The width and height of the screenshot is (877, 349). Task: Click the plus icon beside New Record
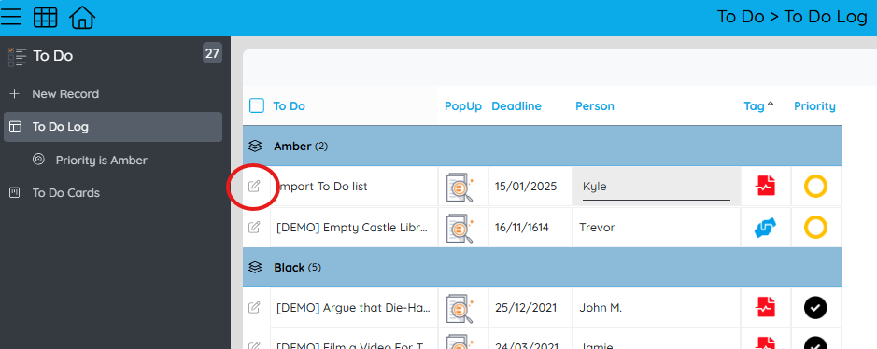click(15, 94)
